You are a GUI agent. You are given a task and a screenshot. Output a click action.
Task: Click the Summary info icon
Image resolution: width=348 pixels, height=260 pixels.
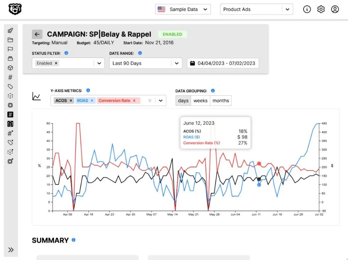tap(74, 240)
